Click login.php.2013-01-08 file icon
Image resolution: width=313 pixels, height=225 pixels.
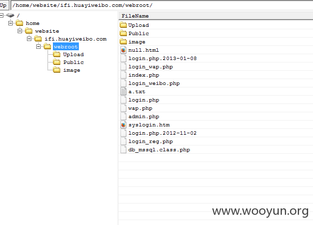click(123, 58)
